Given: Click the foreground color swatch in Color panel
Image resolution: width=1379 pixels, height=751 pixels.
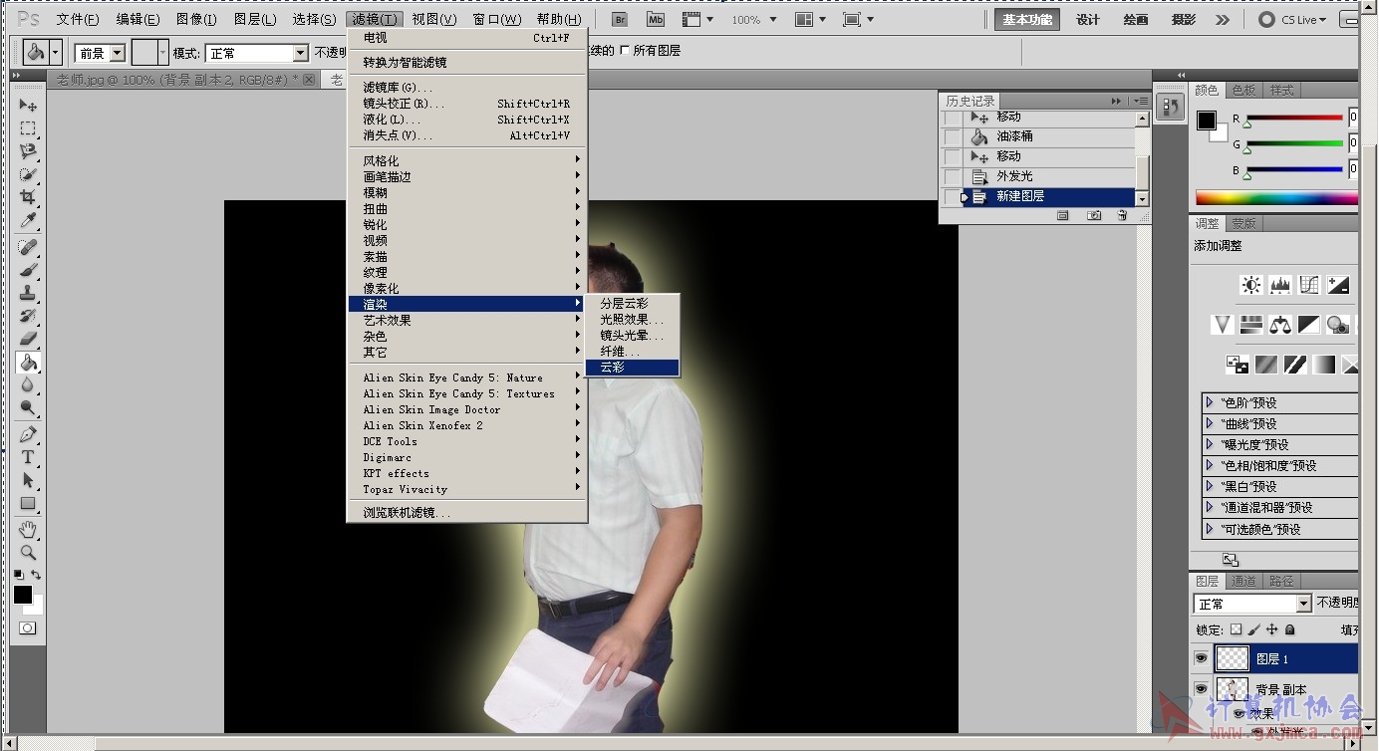Looking at the screenshot, I should pyautogui.click(x=1207, y=121).
